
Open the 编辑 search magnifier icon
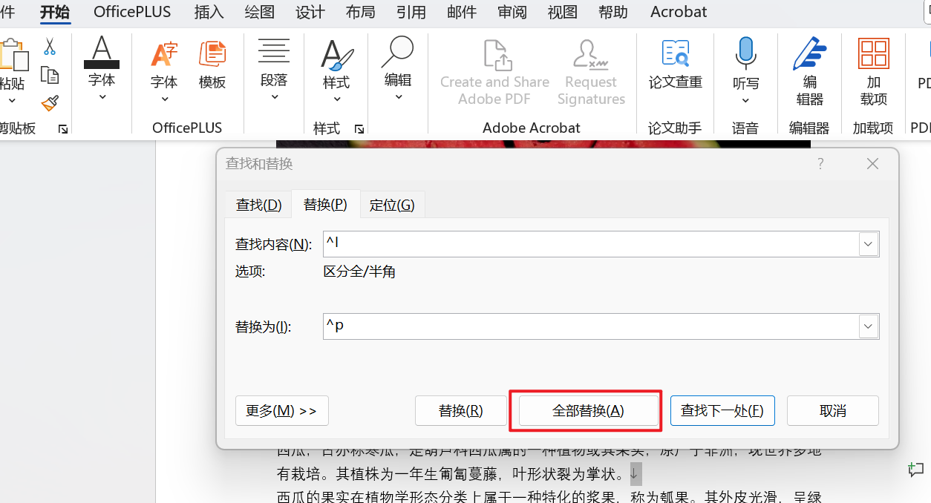click(x=398, y=52)
